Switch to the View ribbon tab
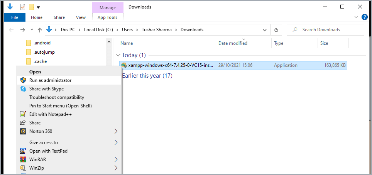Screen dimensions: 372x175 click(81, 17)
